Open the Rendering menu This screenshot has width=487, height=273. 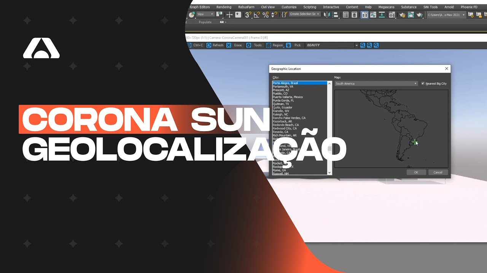(224, 7)
